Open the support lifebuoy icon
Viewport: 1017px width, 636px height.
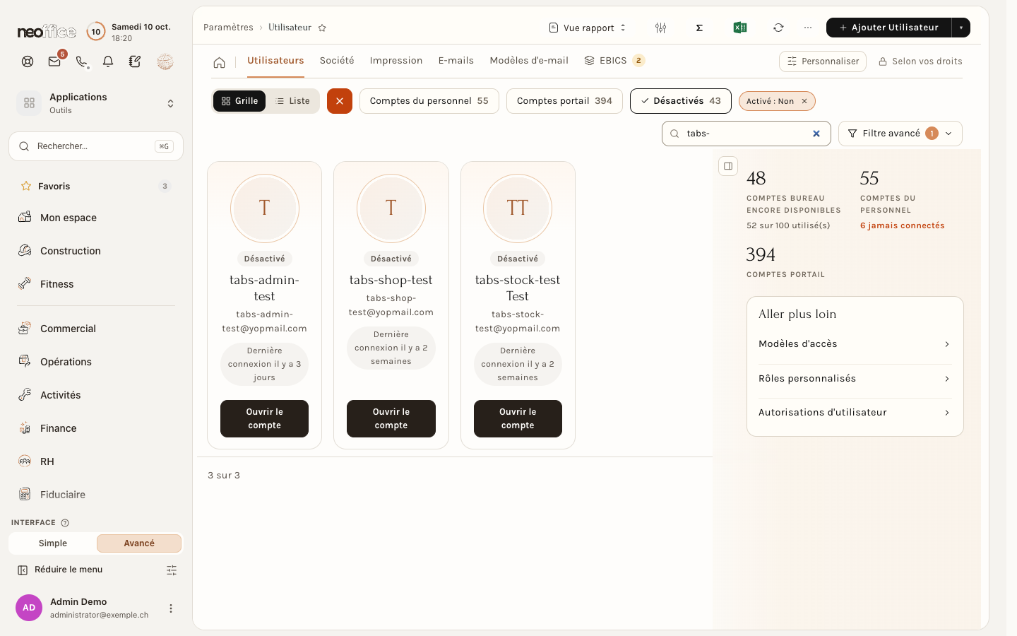tap(28, 61)
